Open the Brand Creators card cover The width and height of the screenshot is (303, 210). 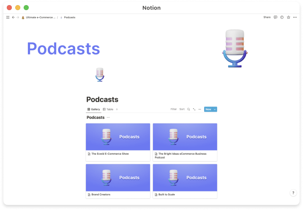[118, 177]
